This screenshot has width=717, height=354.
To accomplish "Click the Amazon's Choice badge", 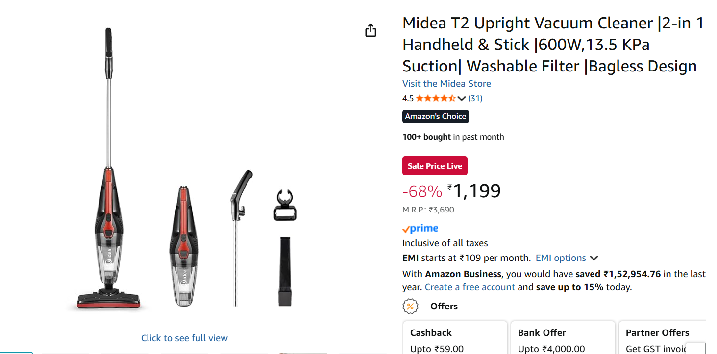I will pyautogui.click(x=435, y=117).
